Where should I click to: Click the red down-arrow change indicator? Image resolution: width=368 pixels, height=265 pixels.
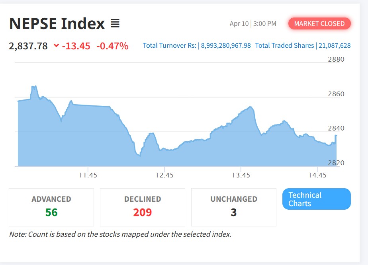pyautogui.click(x=56, y=46)
